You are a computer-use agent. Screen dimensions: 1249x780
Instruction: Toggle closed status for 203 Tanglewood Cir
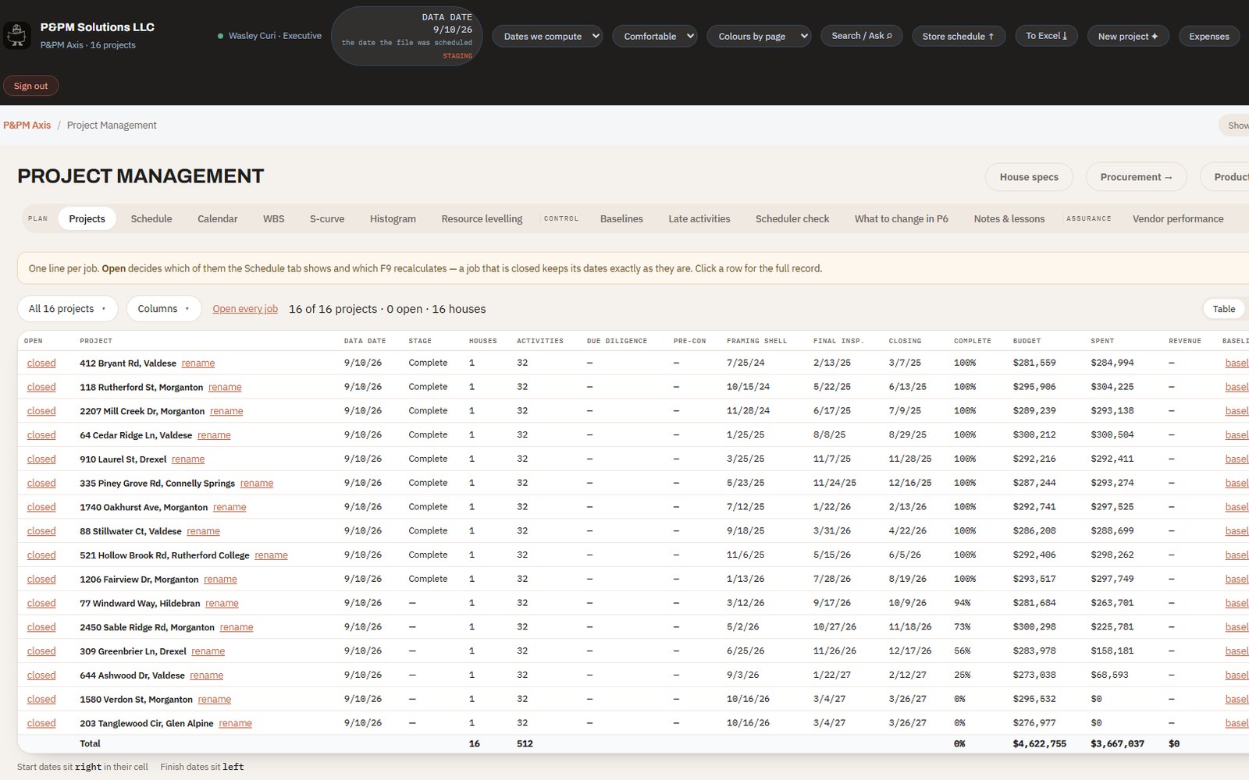[41, 723]
